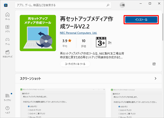Image resolution: width=164 pixels, height=118 pixels.
Task: Open NEC Personal Computers, Ltd. publisher link
Action: point(78,33)
